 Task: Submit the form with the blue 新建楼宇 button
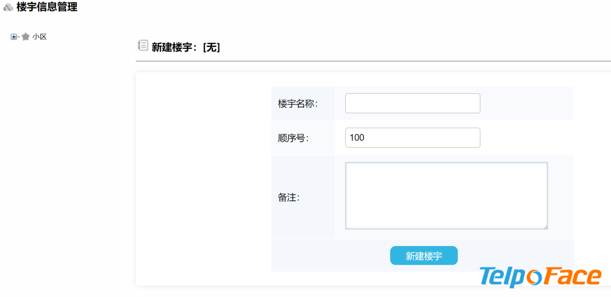click(x=424, y=256)
